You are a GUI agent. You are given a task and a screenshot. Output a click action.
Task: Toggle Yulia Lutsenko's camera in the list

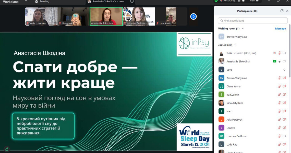(284, 53)
